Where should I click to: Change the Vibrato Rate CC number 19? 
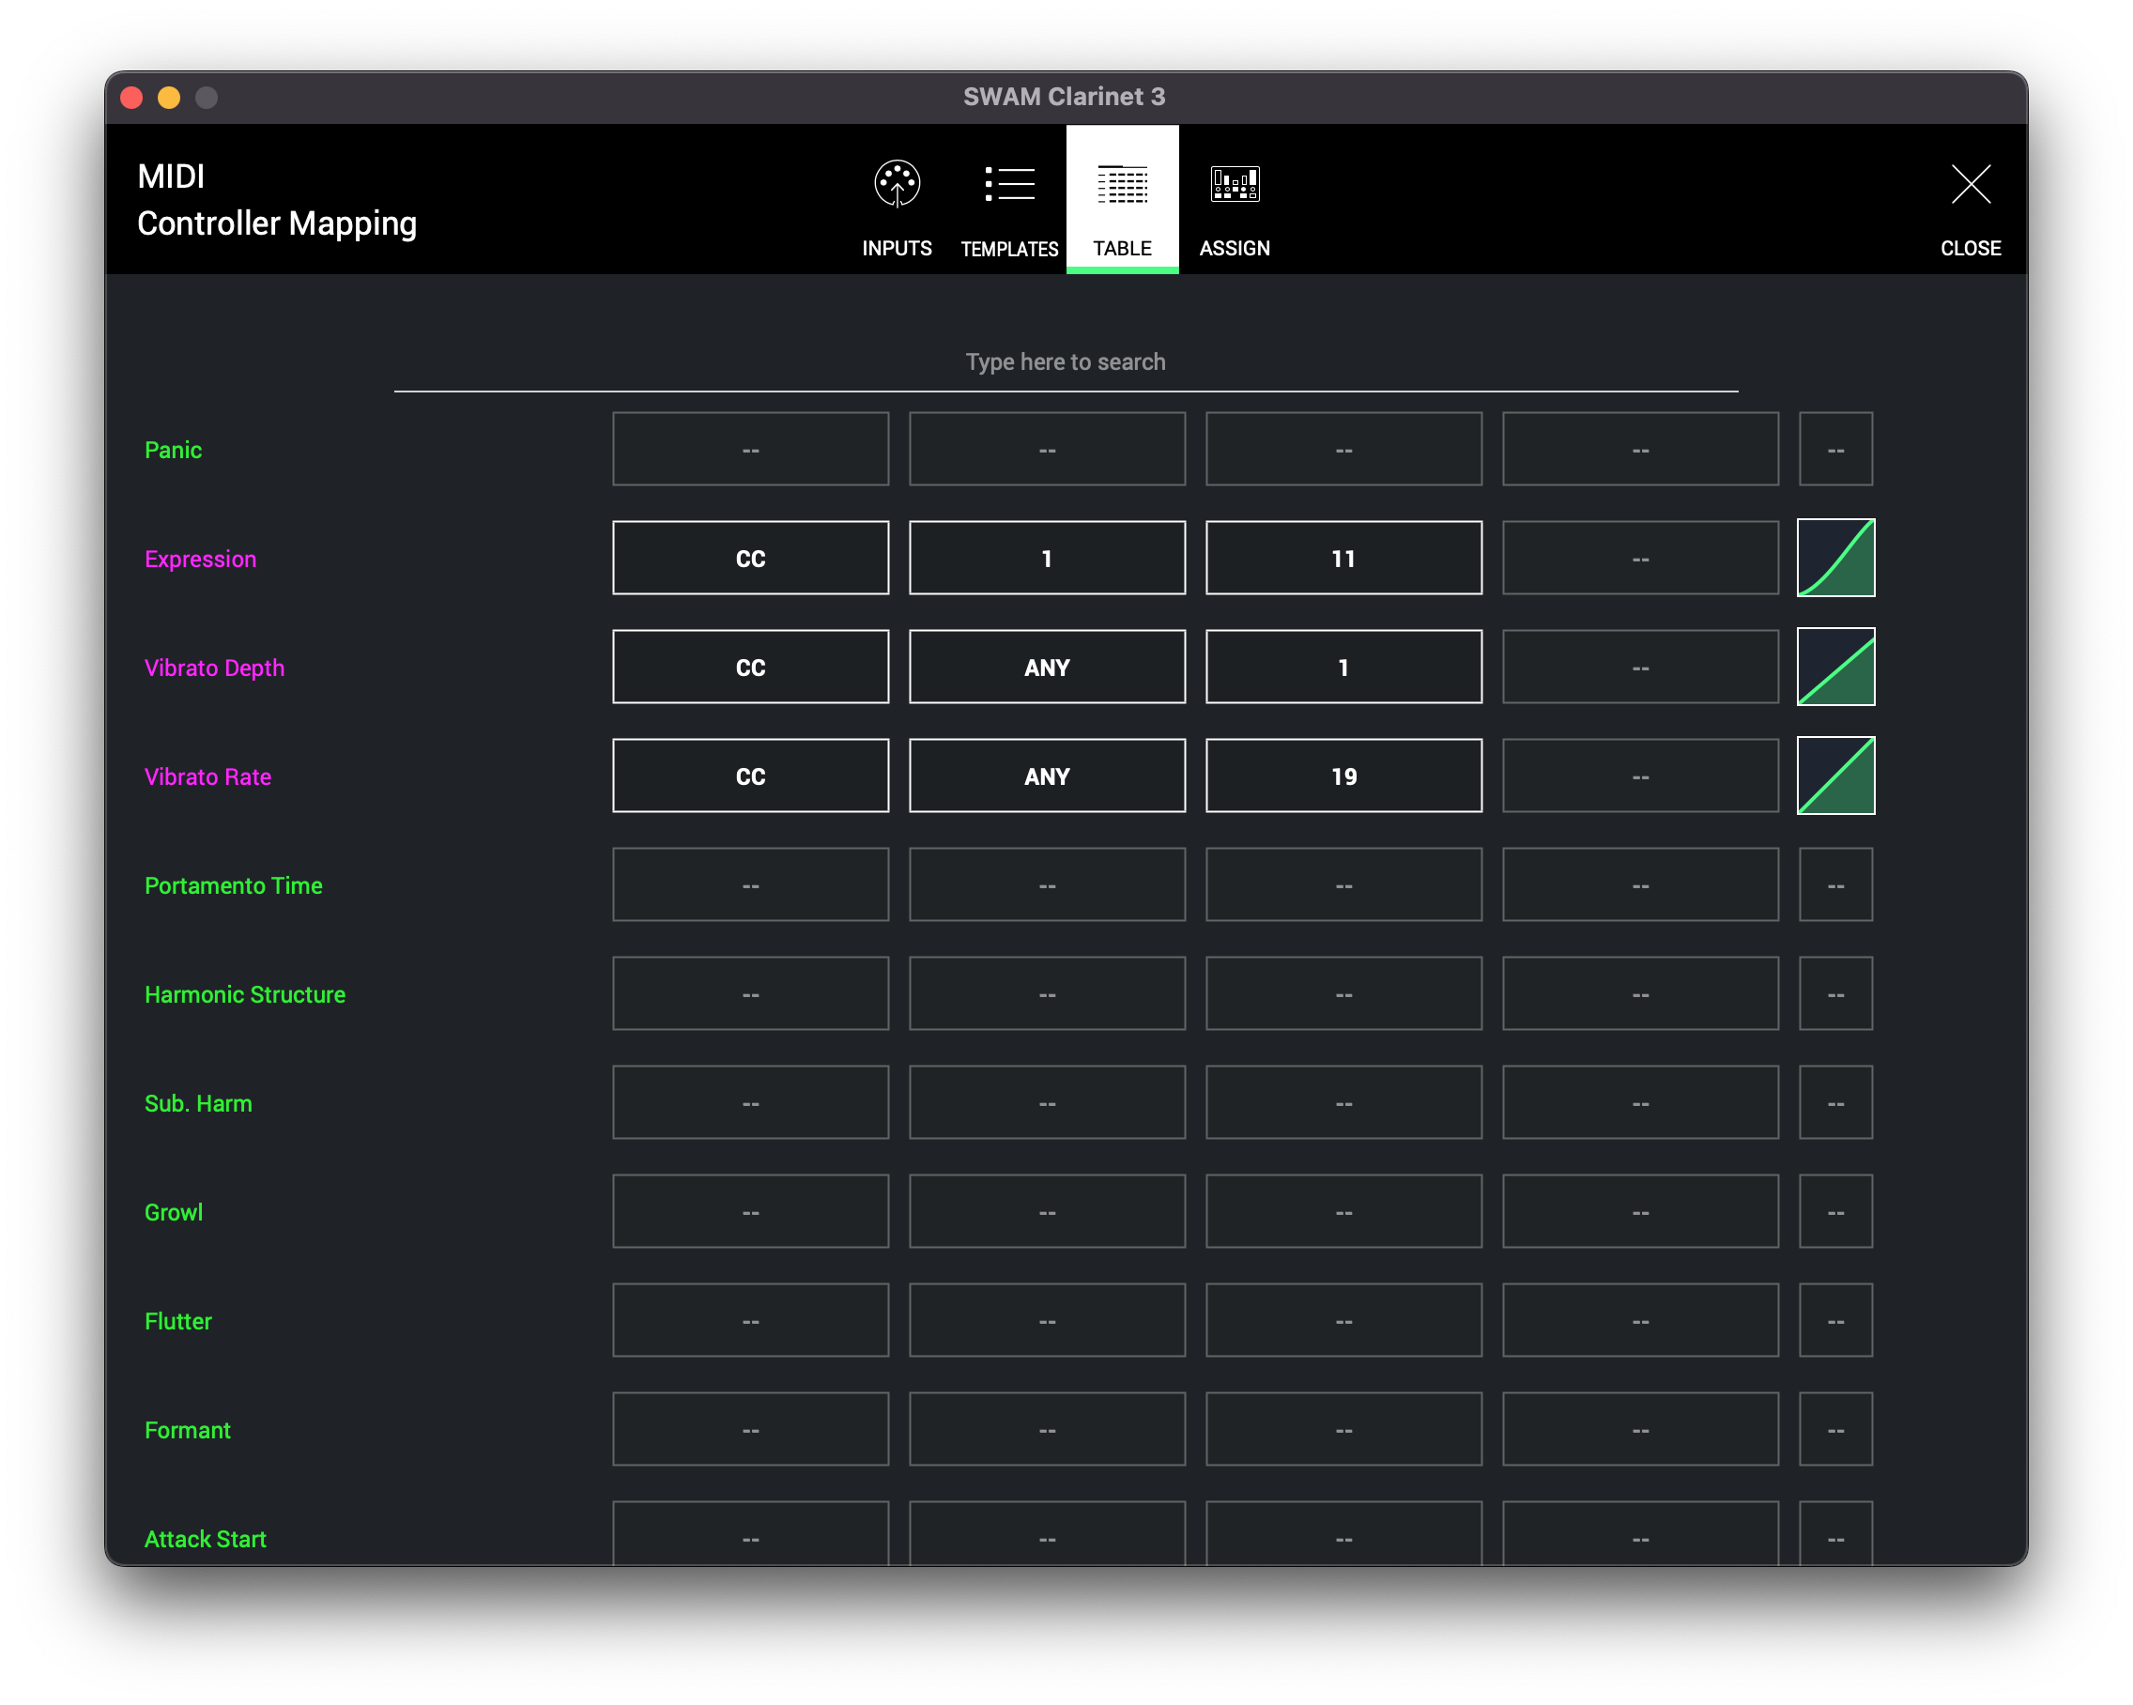(x=1343, y=776)
